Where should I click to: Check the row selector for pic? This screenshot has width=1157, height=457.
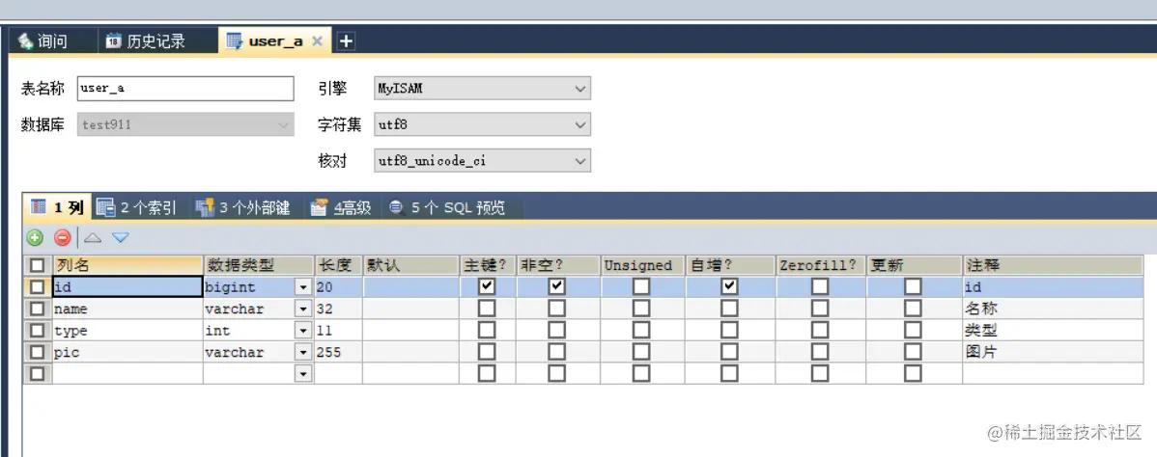pyautogui.click(x=38, y=352)
